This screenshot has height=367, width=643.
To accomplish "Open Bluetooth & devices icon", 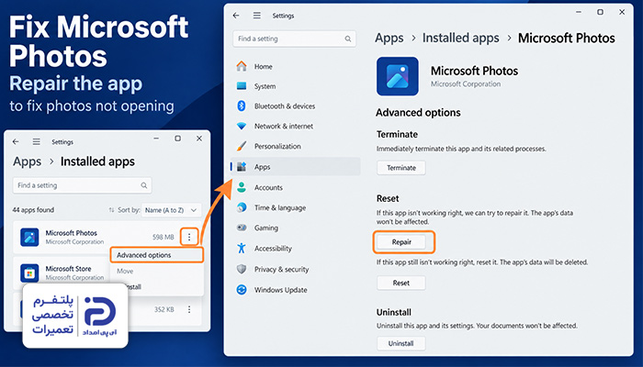I will [x=242, y=106].
